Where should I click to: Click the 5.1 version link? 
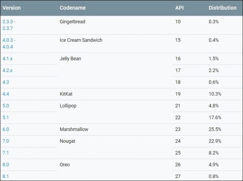(6, 117)
